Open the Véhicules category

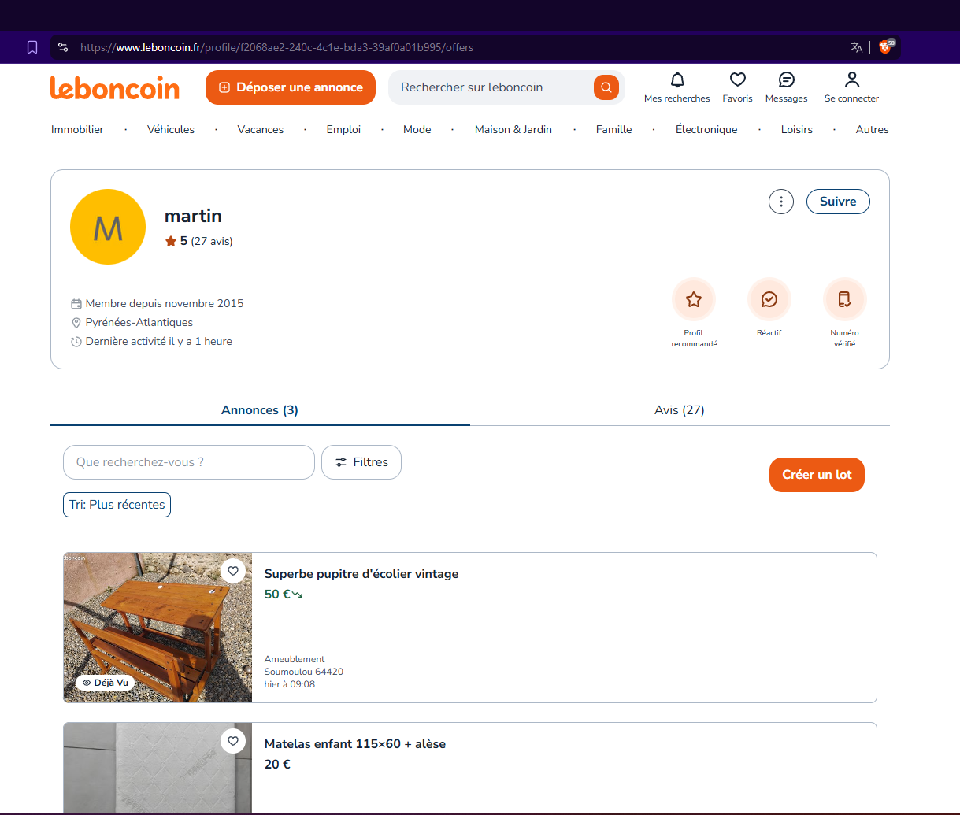[171, 129]
